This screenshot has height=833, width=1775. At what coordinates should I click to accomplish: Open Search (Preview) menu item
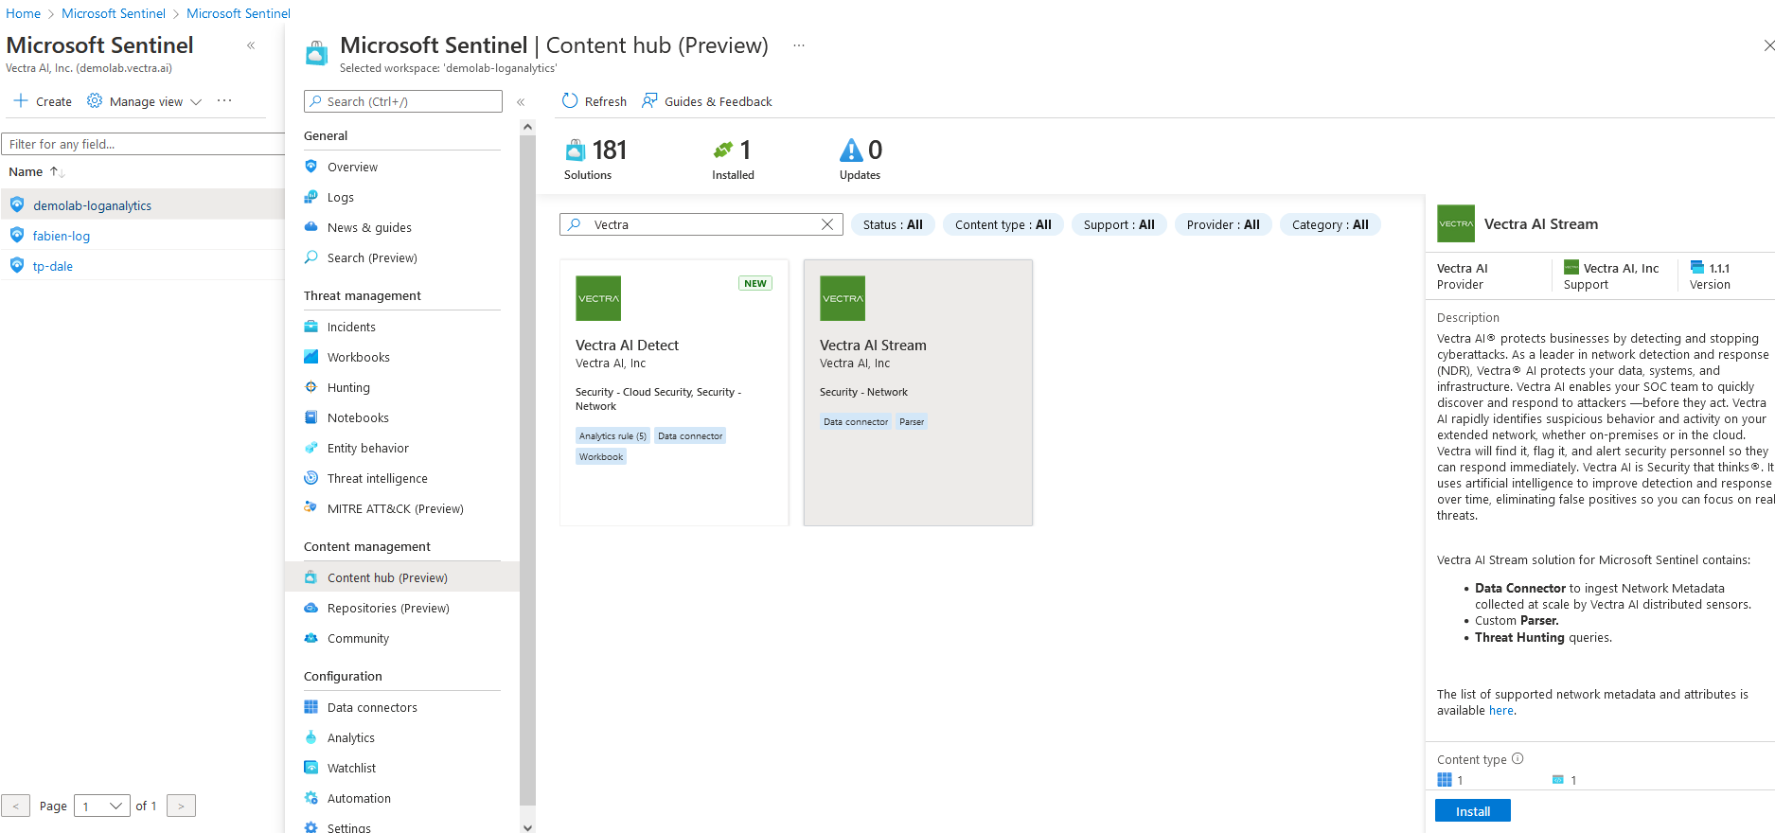click(372, 257)
